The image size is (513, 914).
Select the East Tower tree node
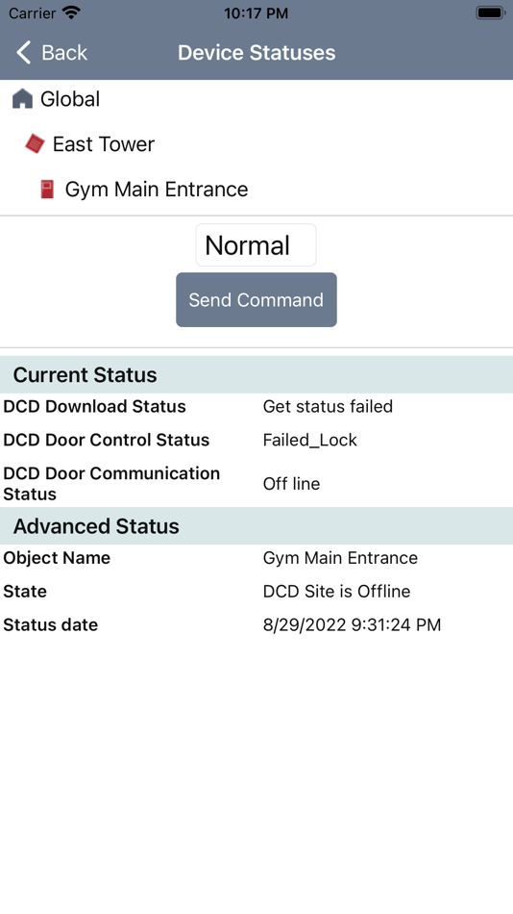[x=104, y=144]
